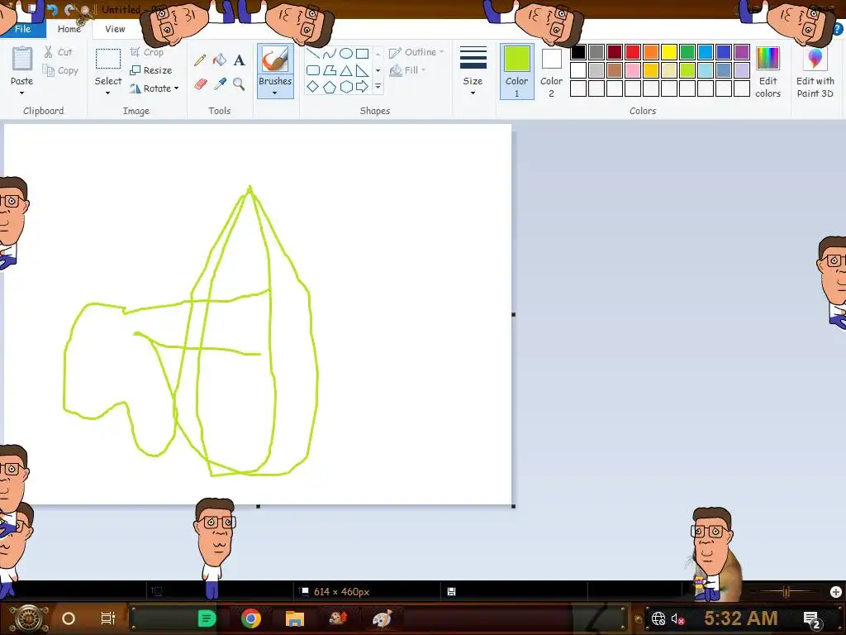Click the muted volume tray icon

(x=677, y=618)
